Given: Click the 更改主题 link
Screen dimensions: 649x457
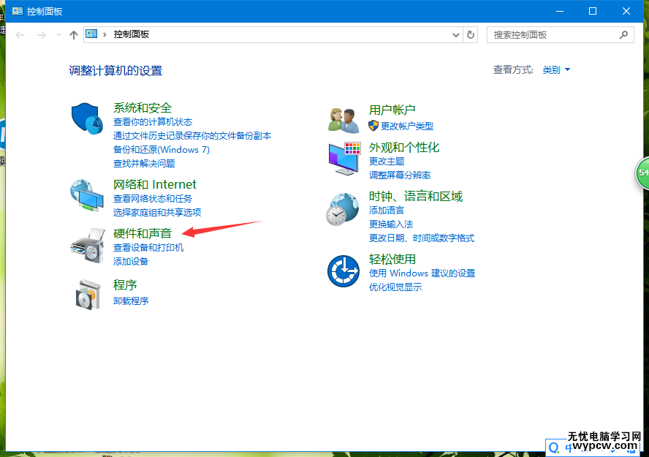Looking at the screenshot, I should [x=387, y=162].
